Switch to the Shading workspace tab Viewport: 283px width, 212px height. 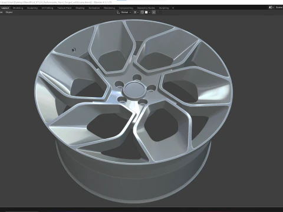click(x=80, y=8)
